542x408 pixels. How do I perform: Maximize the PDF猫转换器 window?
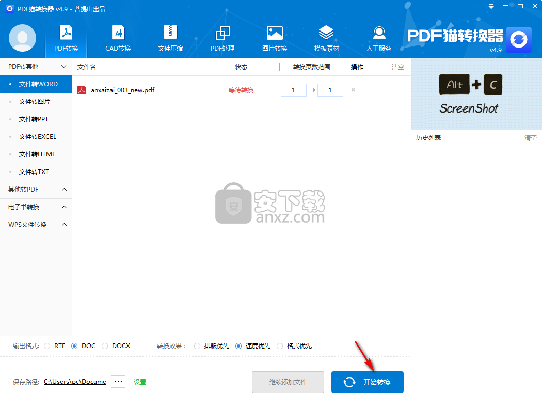click(520, 6)
